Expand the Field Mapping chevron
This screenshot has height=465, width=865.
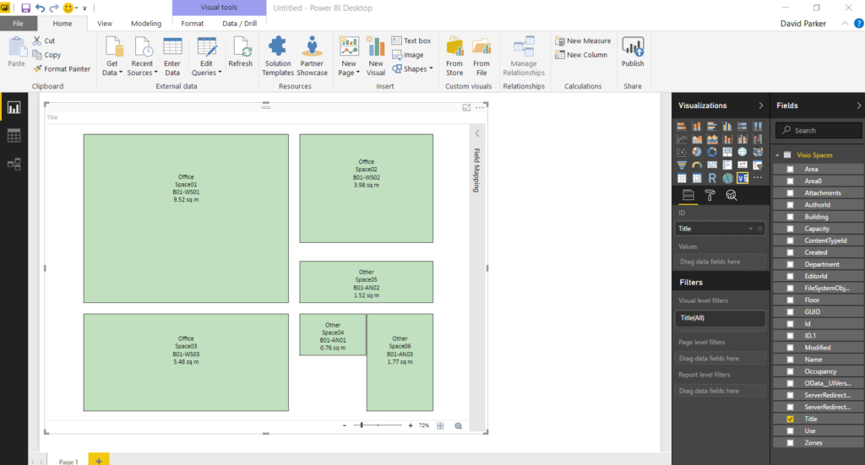tap(477, 133)
